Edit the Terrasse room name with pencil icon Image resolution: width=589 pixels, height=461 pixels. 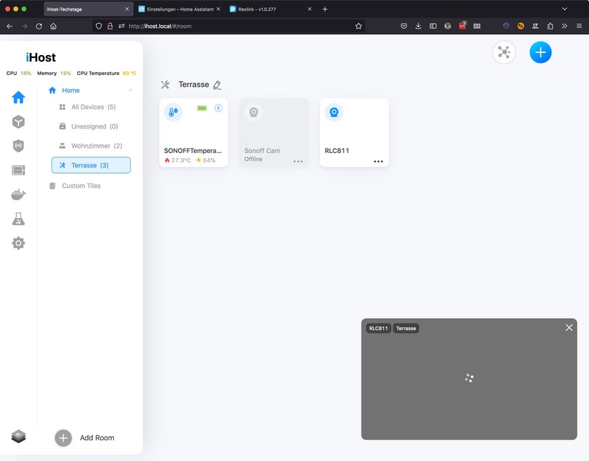pyautogui.click(x=218, y=84)
